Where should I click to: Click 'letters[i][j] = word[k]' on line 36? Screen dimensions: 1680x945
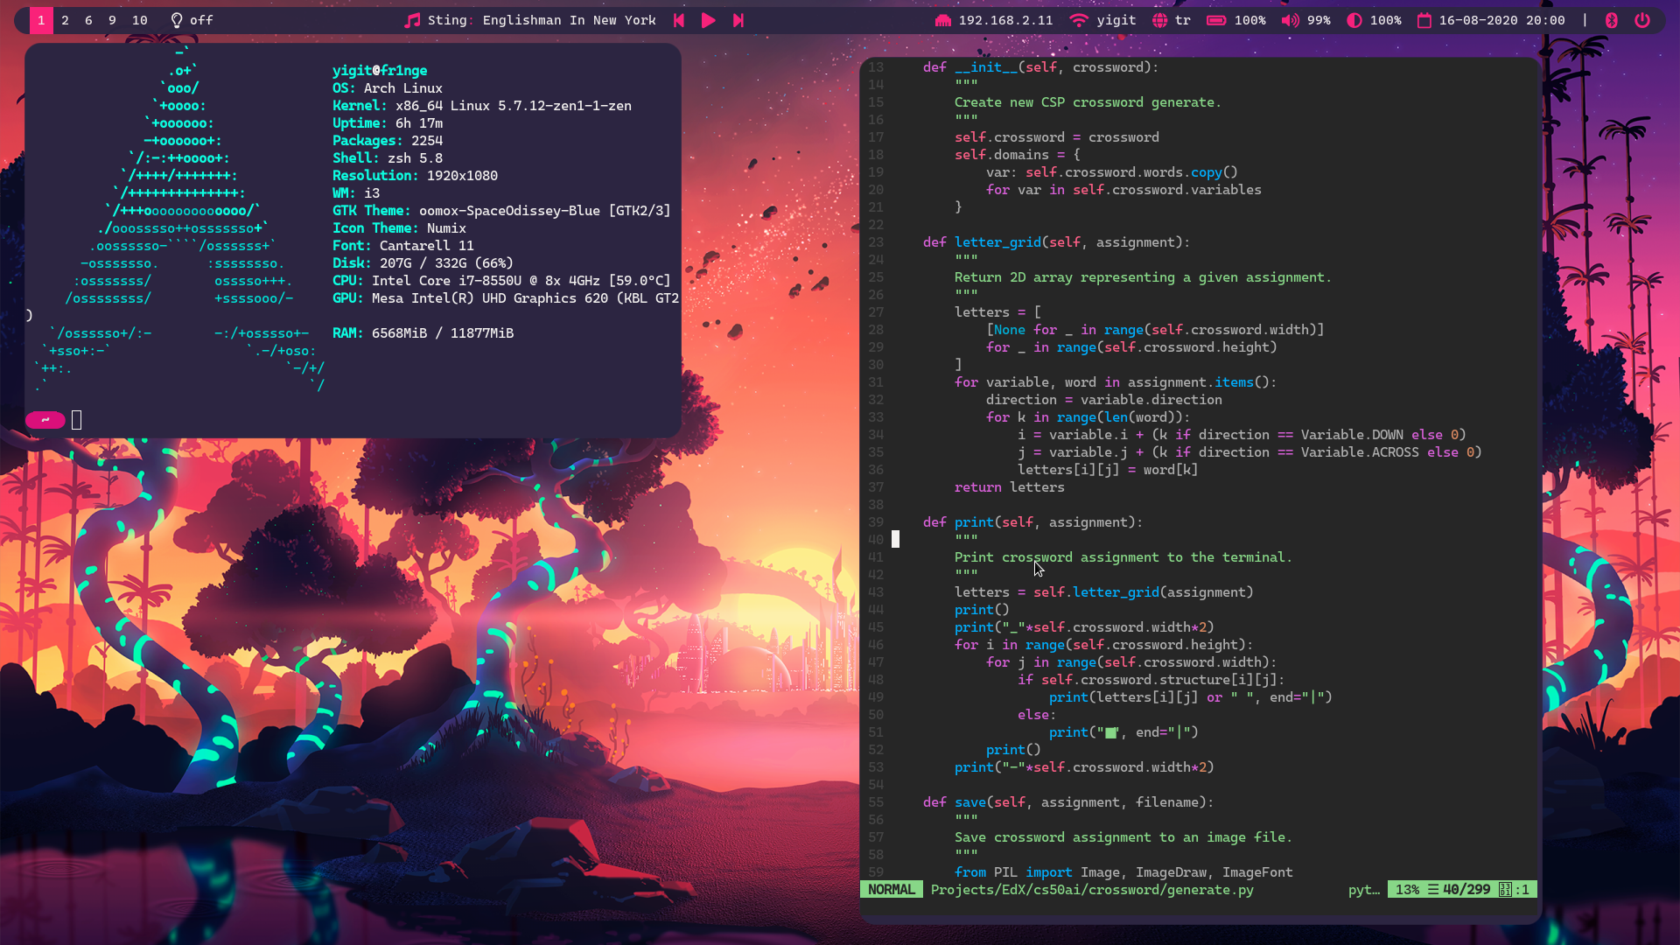[1108, 469]
